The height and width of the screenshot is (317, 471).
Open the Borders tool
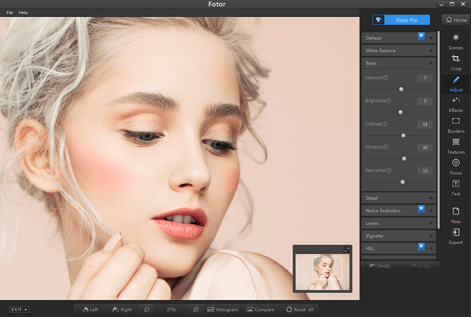tap(455, 125)
